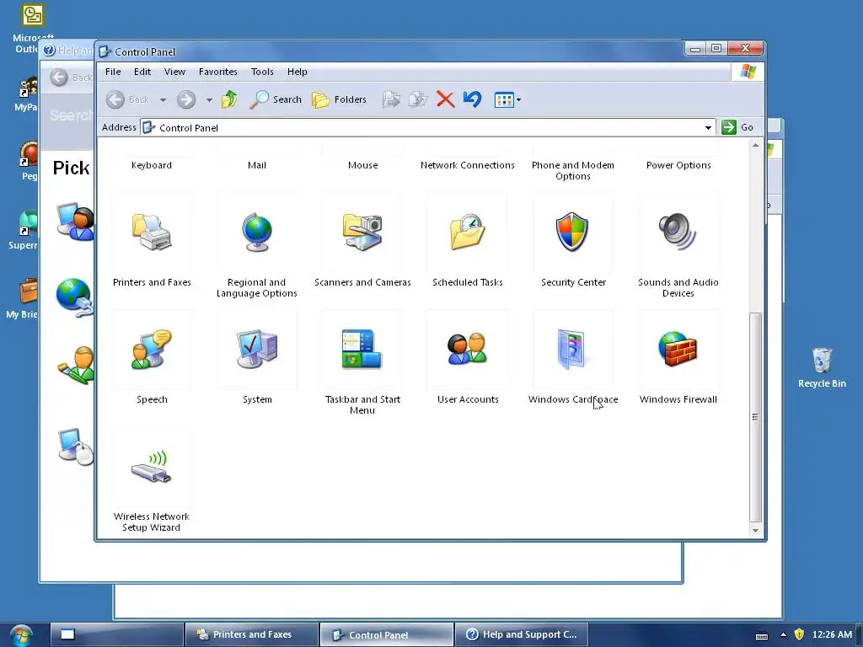Show hidden tray icons arrow
863x647 pixels.
[783, 634]
